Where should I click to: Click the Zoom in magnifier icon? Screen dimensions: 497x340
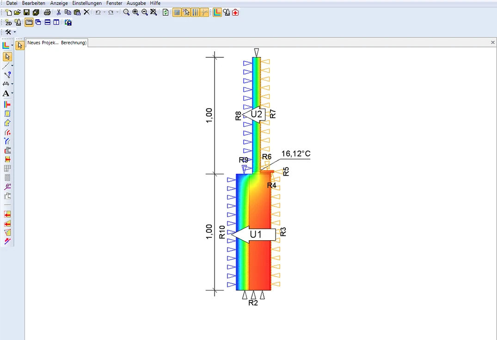click(x=135, y=12)
